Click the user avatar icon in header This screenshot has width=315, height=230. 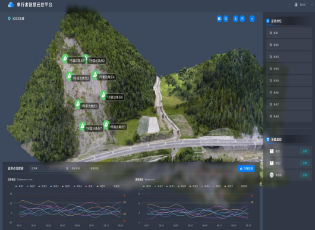coord(296,5)
